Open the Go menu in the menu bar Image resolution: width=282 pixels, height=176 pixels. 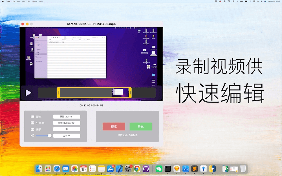pos(28,1)
